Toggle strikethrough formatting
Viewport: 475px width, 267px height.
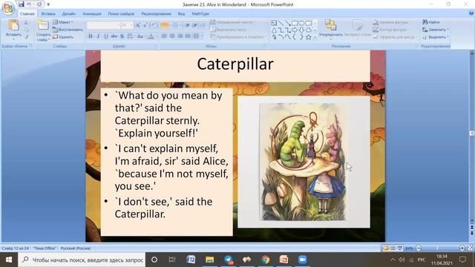coord(114,36)
